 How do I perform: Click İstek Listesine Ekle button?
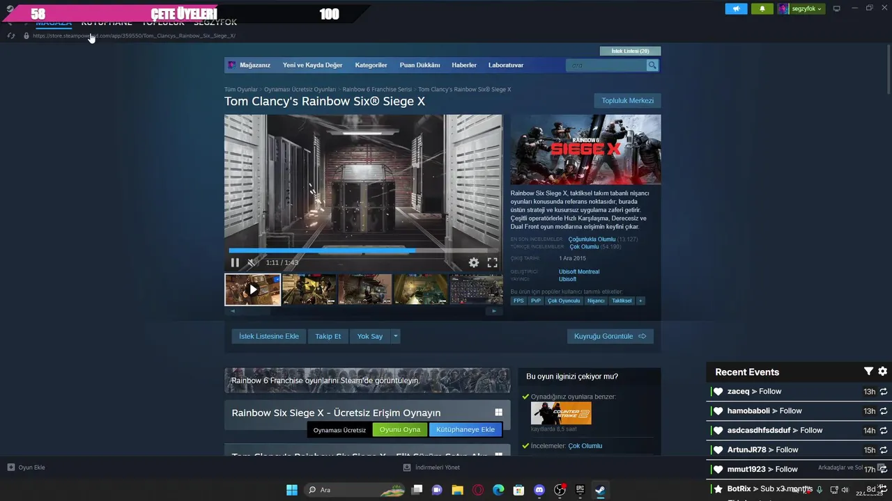pos(269,336)
